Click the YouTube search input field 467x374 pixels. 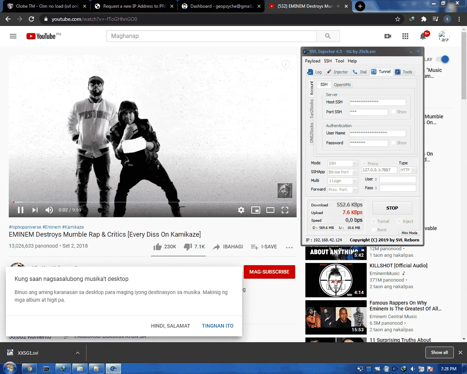[x=212, y=36]
